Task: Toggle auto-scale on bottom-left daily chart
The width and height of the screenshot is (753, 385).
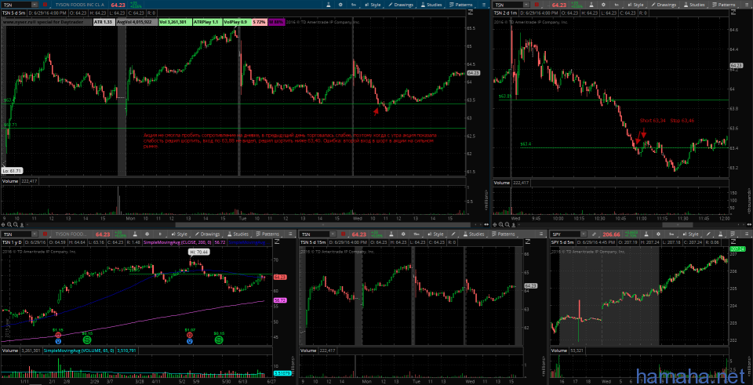Action: (277, 242)
